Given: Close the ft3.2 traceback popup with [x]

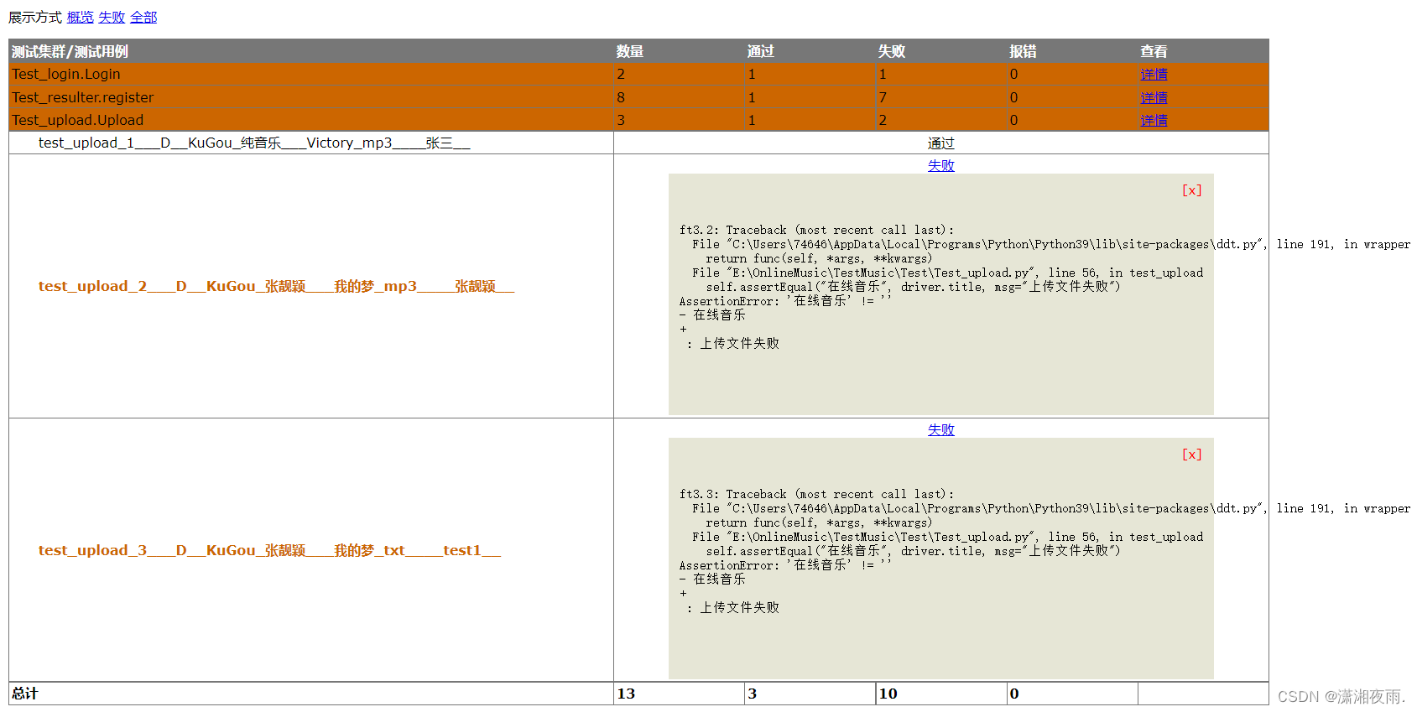Looking at the screenshot, I should pyautogui.click(x=1191, y=190).
